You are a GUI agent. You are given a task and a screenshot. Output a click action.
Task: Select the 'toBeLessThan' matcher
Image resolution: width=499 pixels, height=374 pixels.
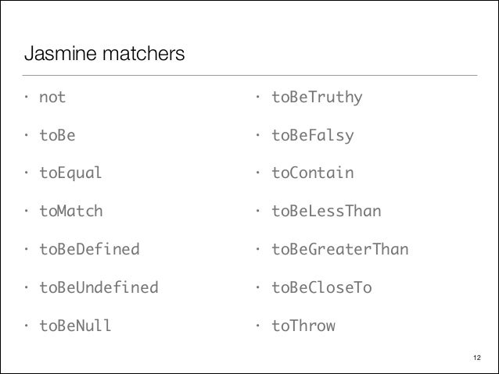[326, 212]
